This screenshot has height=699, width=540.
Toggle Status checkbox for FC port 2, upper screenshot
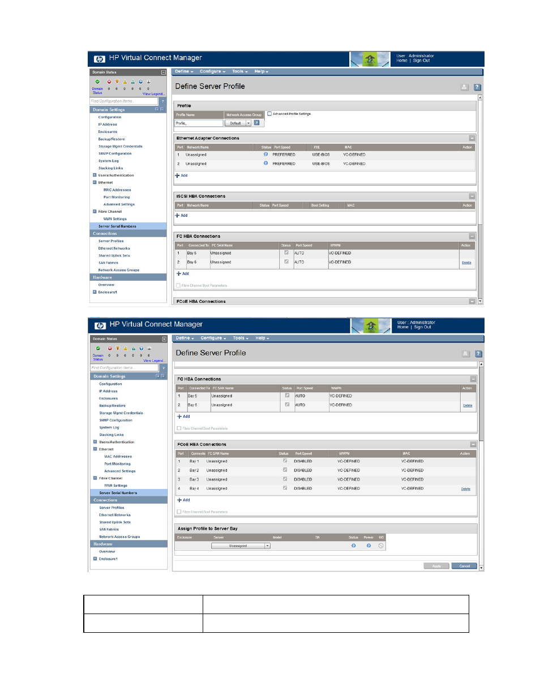point(286,261)
